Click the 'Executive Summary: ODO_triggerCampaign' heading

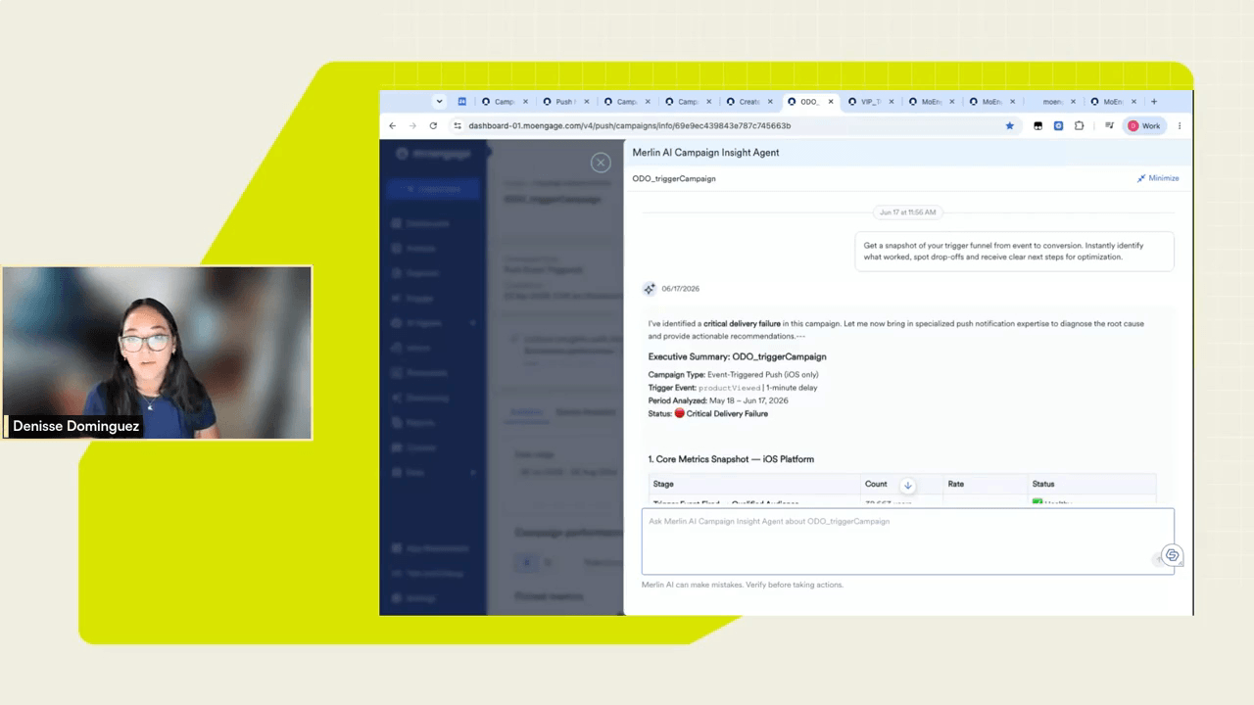pyautogui.click(x=737, y=357)
